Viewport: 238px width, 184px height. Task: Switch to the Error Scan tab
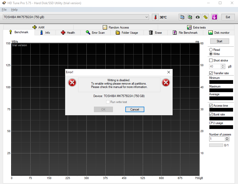(x=96, y=33)
